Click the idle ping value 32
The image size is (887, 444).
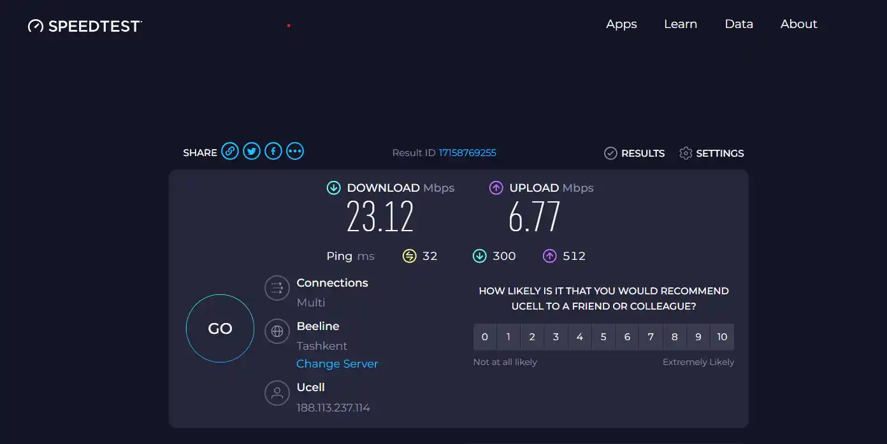coord(430,256)
